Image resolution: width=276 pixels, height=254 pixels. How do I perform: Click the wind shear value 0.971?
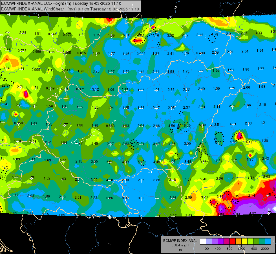tap(80, 89)
